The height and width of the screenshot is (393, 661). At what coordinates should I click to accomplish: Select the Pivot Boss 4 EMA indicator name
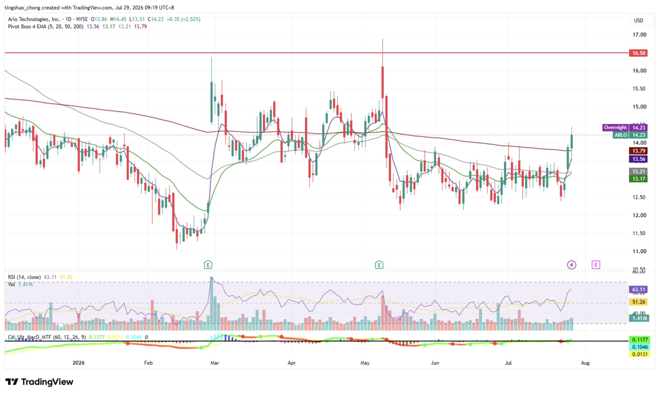46,26
